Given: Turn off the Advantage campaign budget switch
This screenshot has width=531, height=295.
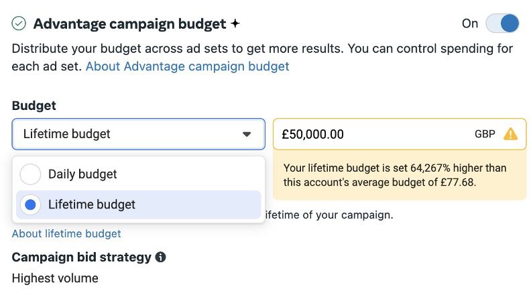Looking at the screenshot, I should tap(502, 23).
